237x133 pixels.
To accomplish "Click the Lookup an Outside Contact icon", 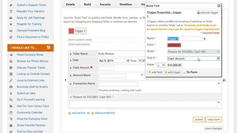I will (x=11, y=74).
